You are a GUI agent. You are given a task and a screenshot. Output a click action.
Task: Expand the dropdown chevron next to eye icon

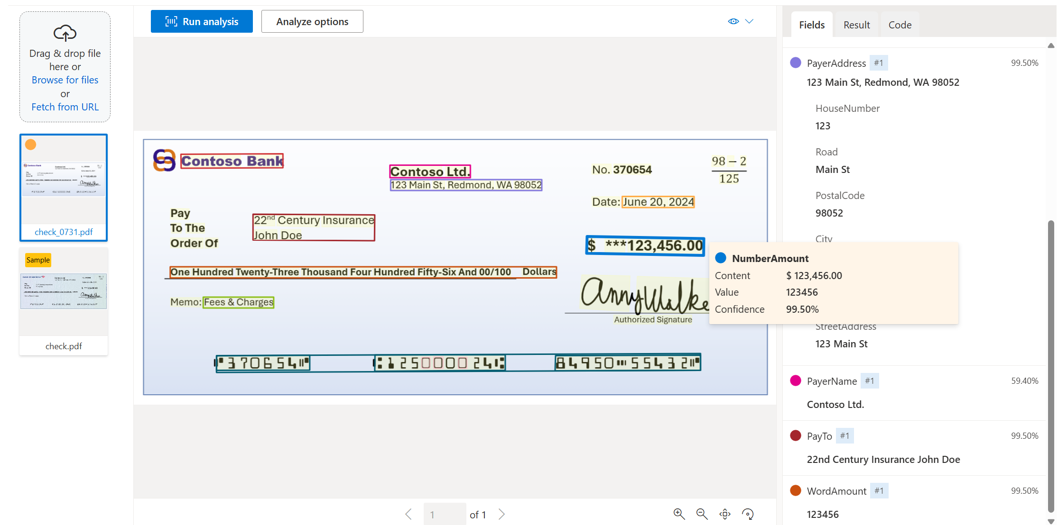pos(750,21)
